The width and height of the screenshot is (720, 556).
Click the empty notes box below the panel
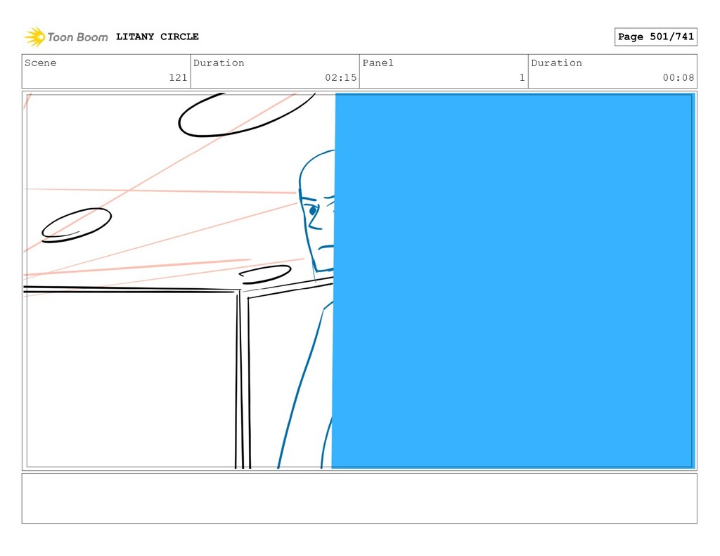[359, 498]
